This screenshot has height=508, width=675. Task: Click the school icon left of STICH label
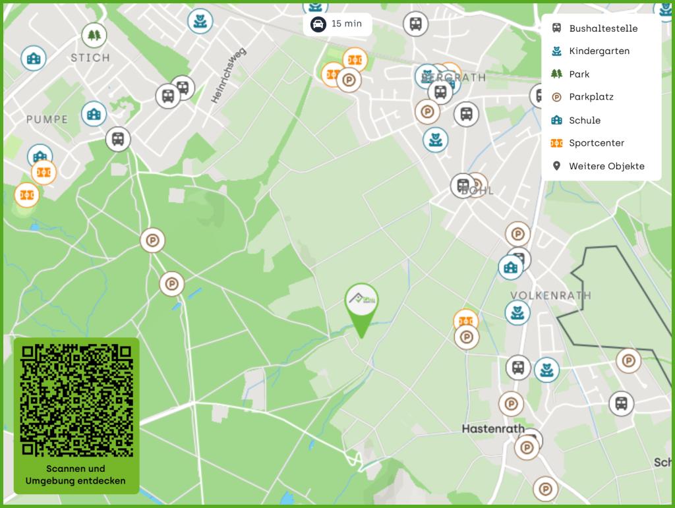pos(33,59)
